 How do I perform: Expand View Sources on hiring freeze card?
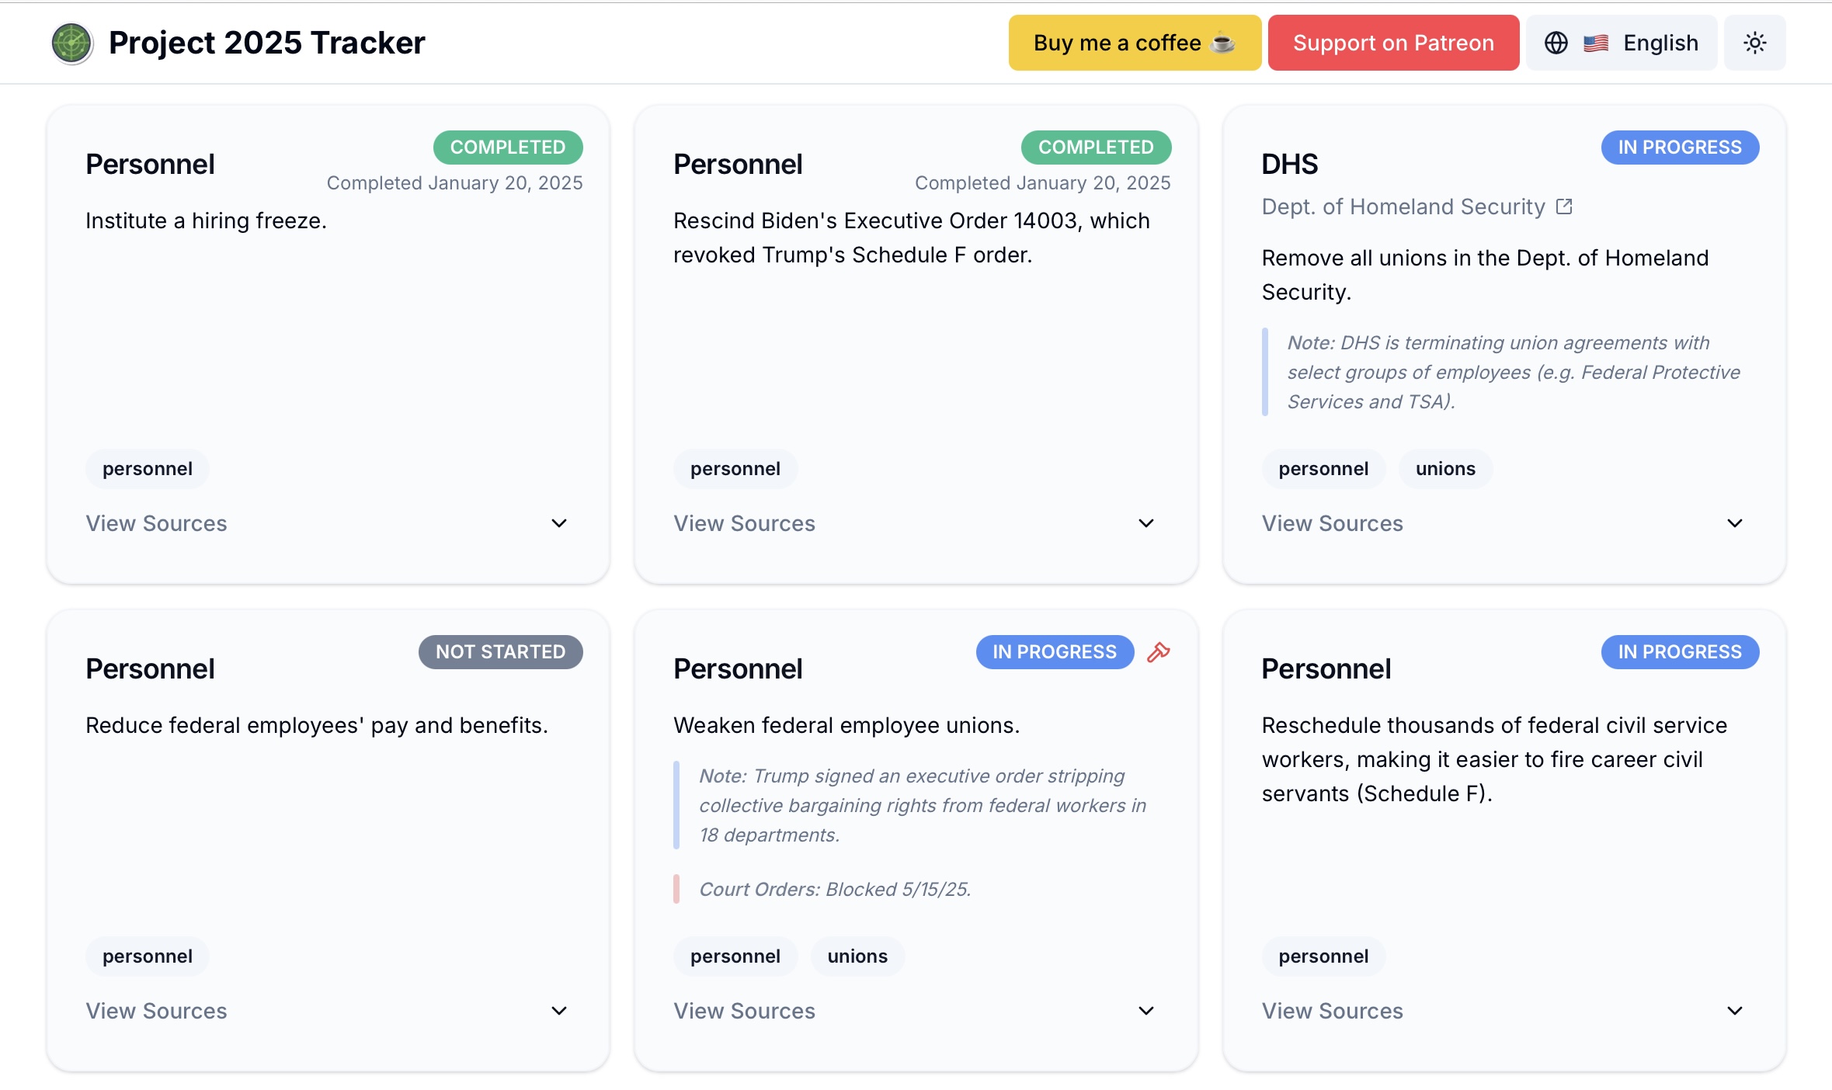point(558,523)
